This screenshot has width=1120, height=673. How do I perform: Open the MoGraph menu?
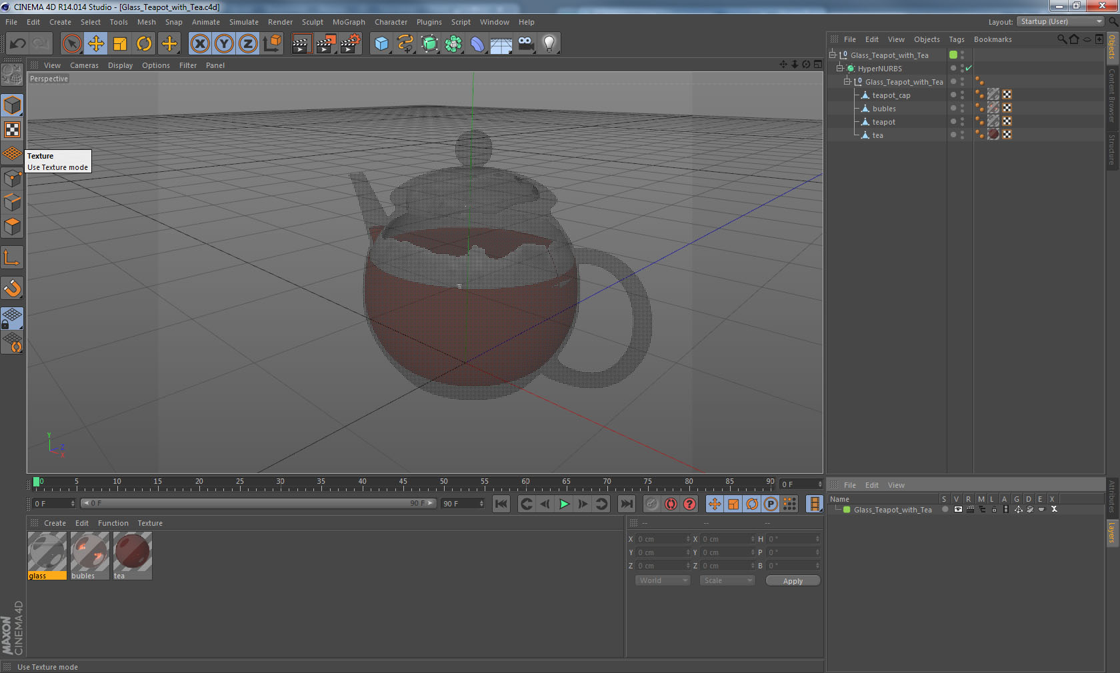click(x=349, y=22)
